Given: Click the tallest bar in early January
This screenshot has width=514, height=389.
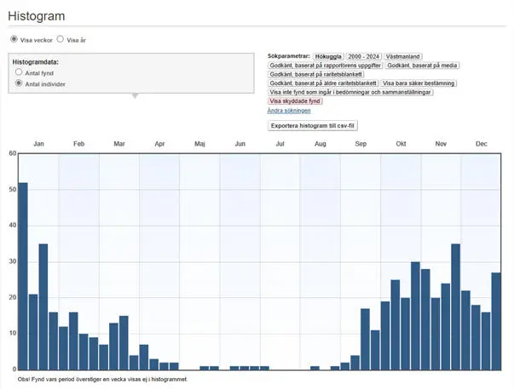Looking at the screenshot, I should [23, 272].
